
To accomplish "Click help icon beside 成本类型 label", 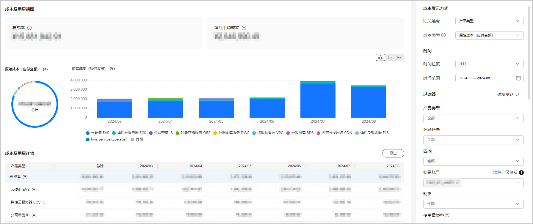I will (x=443, y=35).
